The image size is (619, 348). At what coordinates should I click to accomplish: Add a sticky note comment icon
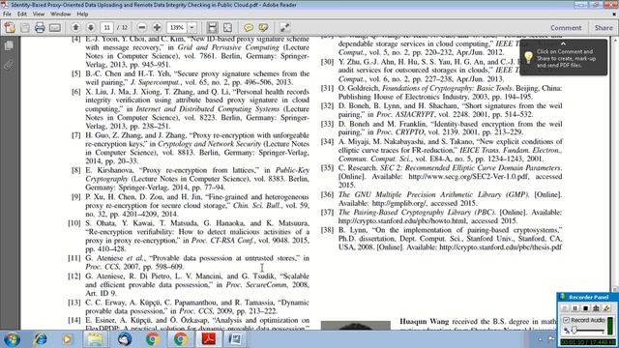[x=249, y=27]
